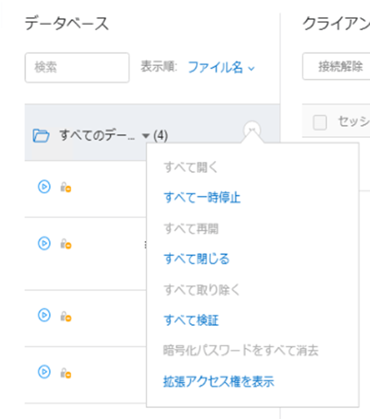Click the lock icon in fourth database row
Screen dimensions: 370x419
(x=66, y=373)
